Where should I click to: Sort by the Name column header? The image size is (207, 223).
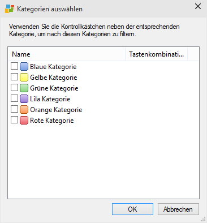pos(67,54)
